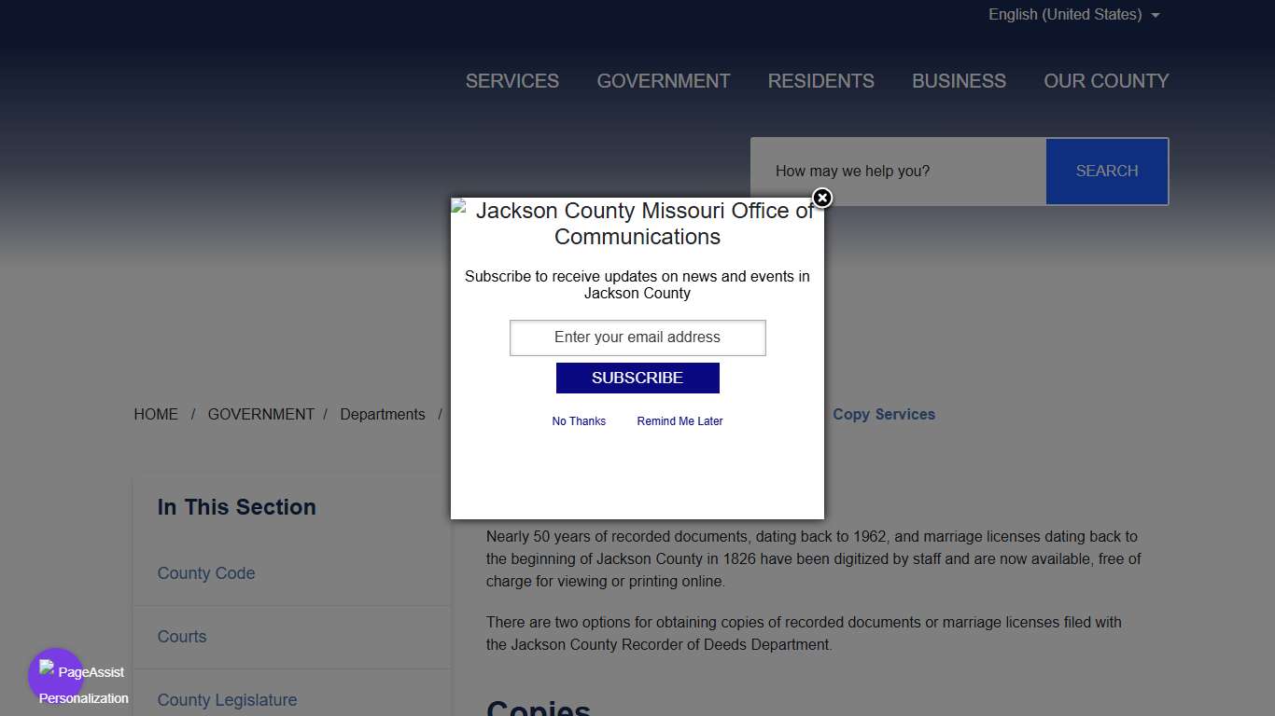This screenshot has height=716, width=1275.
Task: Expand the English (United States) language dropdown
Action: pyautogui.click(x=1073, y=15)
